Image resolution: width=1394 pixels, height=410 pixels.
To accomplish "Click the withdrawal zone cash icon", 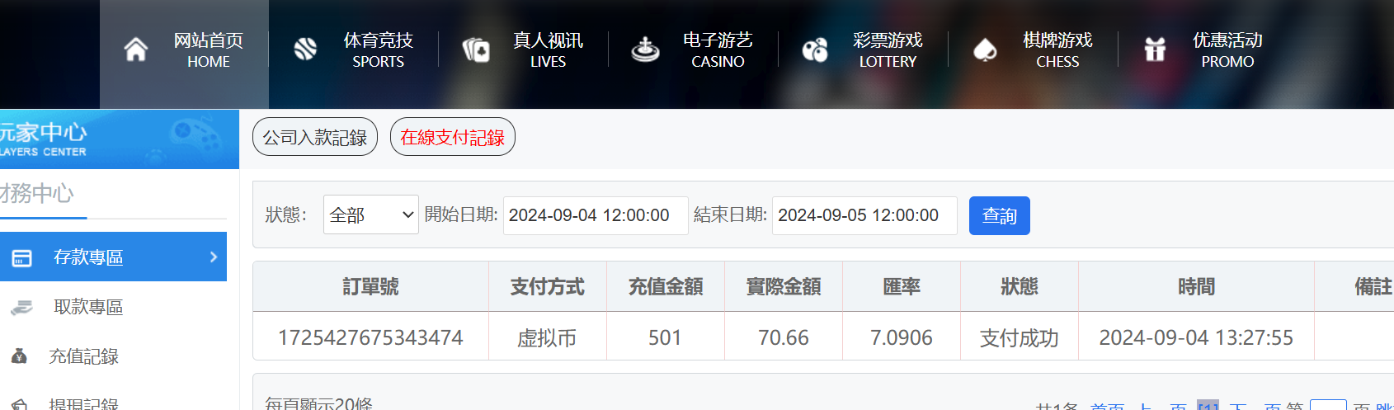I will (x=21, y=308).
